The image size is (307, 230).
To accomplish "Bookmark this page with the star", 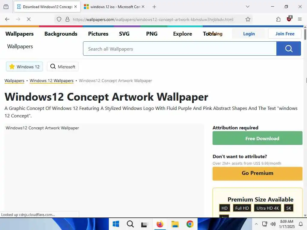I will 248,19.
